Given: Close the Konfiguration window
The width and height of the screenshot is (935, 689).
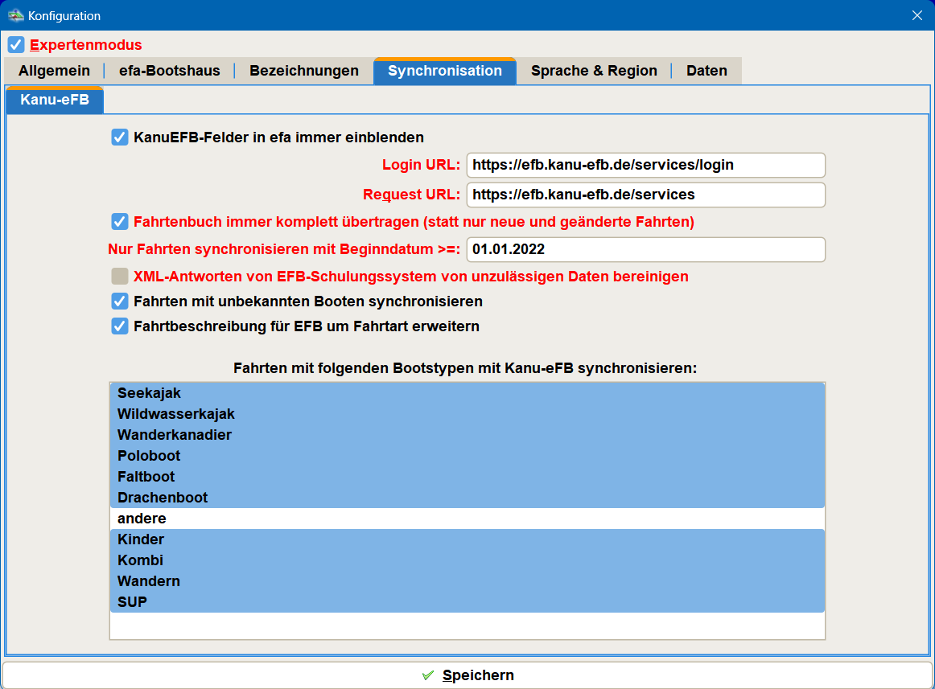Looking at the screenshot, I should click(x=916, y=15).
